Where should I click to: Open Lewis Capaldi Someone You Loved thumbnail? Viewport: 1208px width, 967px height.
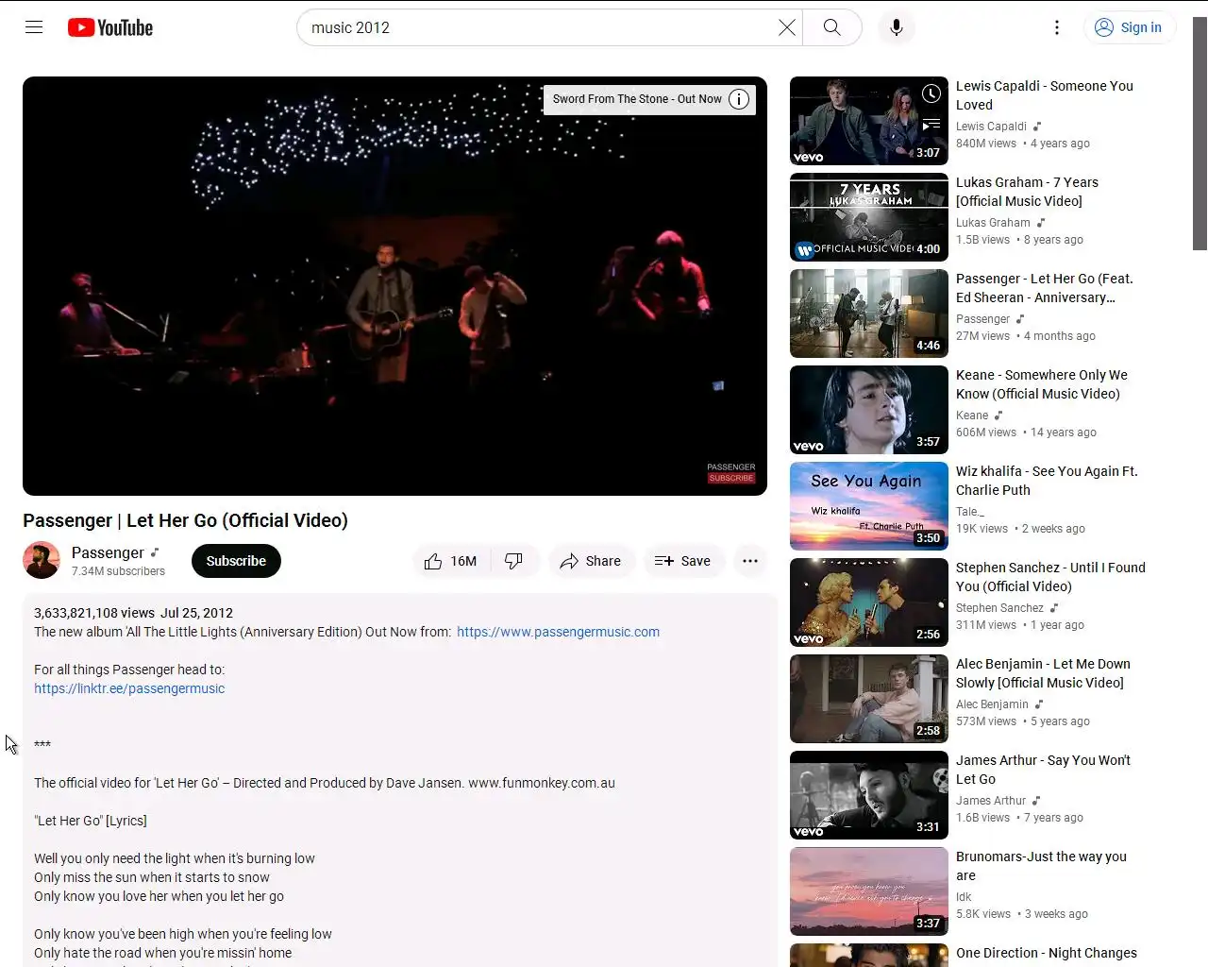tap(869, 121)
